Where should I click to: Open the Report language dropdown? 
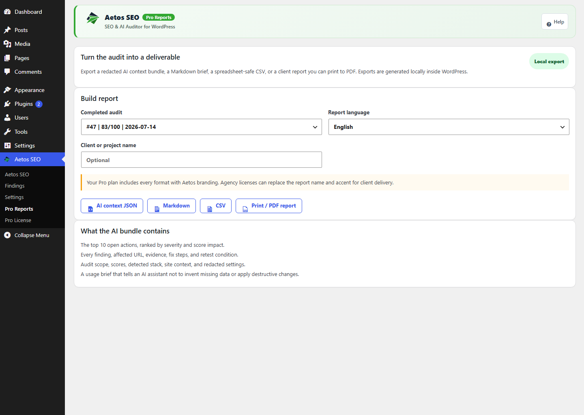449,127
